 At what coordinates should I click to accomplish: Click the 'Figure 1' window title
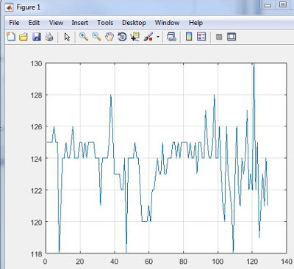pos(28,7)
